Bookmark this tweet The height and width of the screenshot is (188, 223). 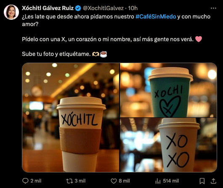coord(202,181)
